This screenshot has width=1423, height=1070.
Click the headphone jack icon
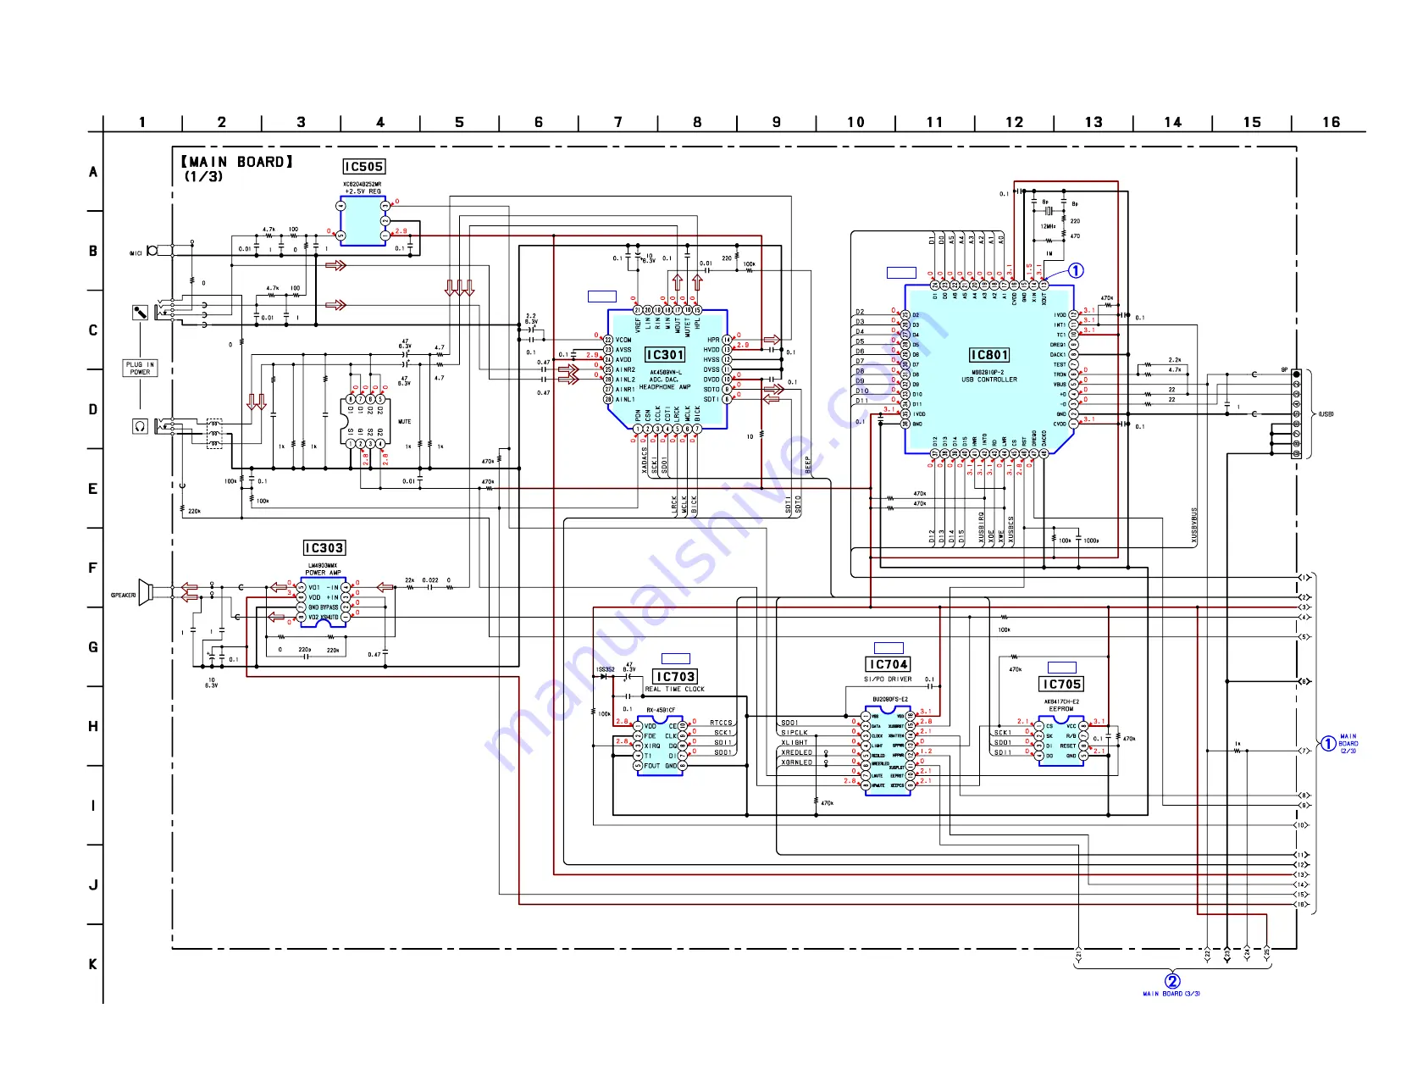click(141, 426)
